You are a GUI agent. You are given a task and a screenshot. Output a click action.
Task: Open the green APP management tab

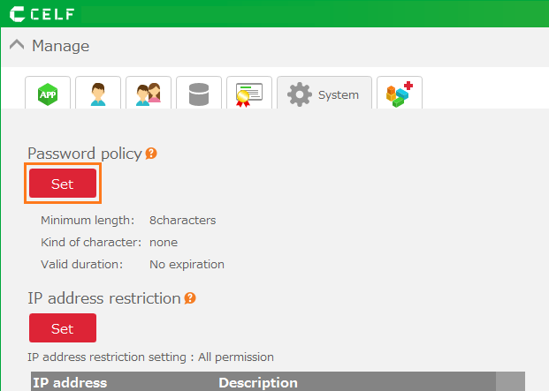48,94
